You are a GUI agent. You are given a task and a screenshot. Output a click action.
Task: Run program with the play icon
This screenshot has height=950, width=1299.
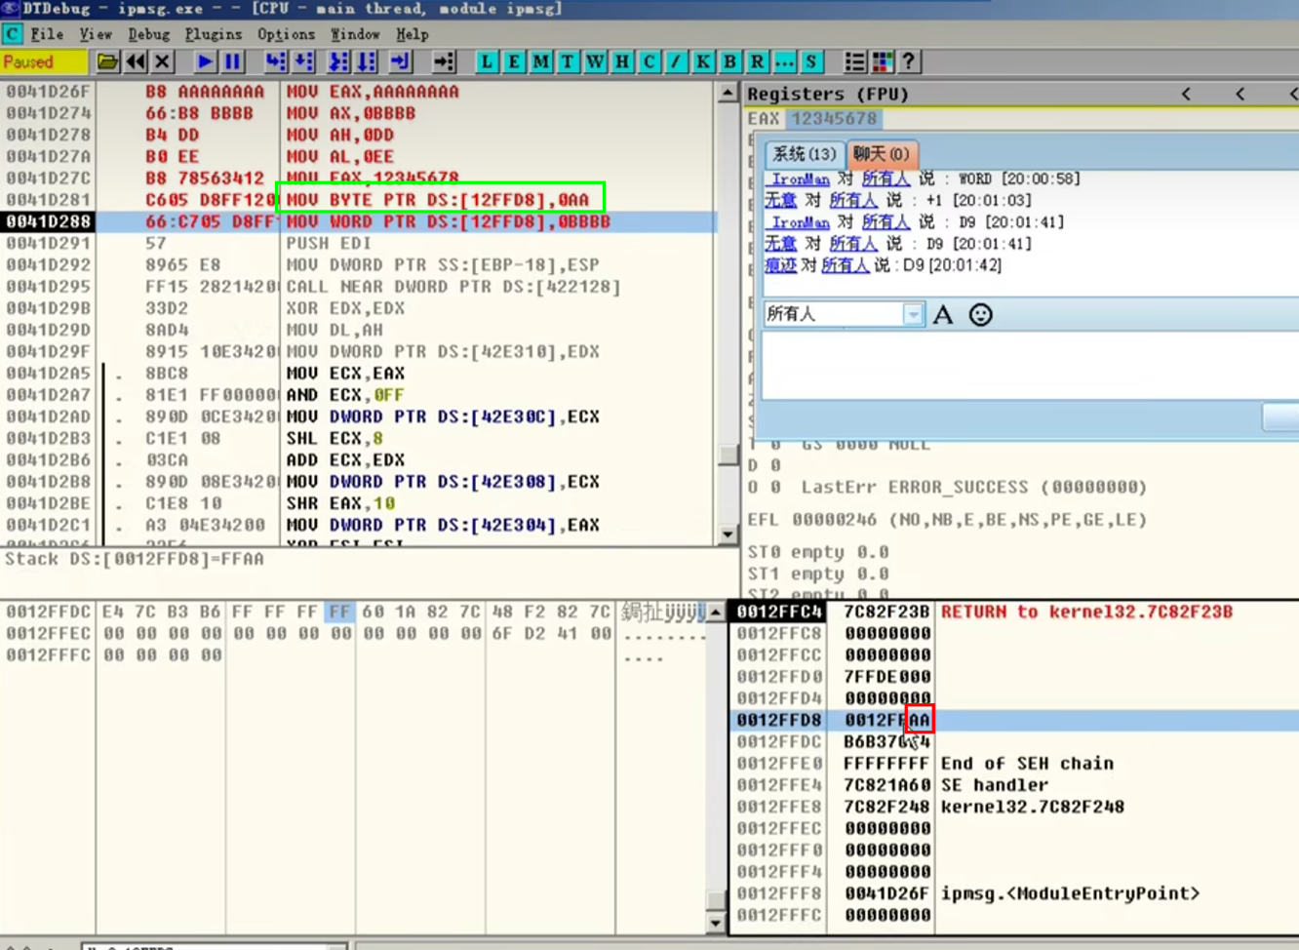point(205,61)
